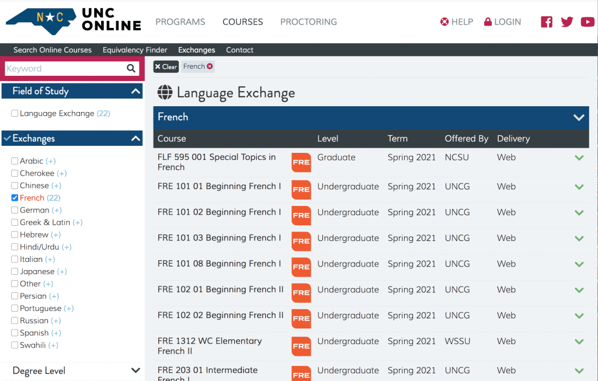Viewport: 598px width, 381px height.
Task: Click the globe icon beside Language Exchange
Action: (x=165, y=92)
